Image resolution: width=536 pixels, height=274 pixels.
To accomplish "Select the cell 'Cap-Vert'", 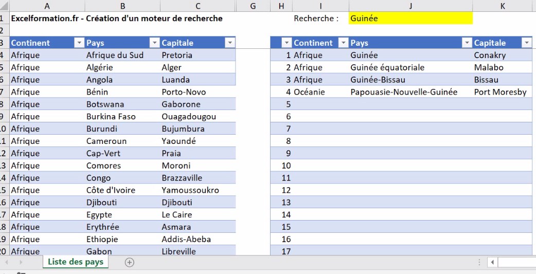I will (122, 153).
